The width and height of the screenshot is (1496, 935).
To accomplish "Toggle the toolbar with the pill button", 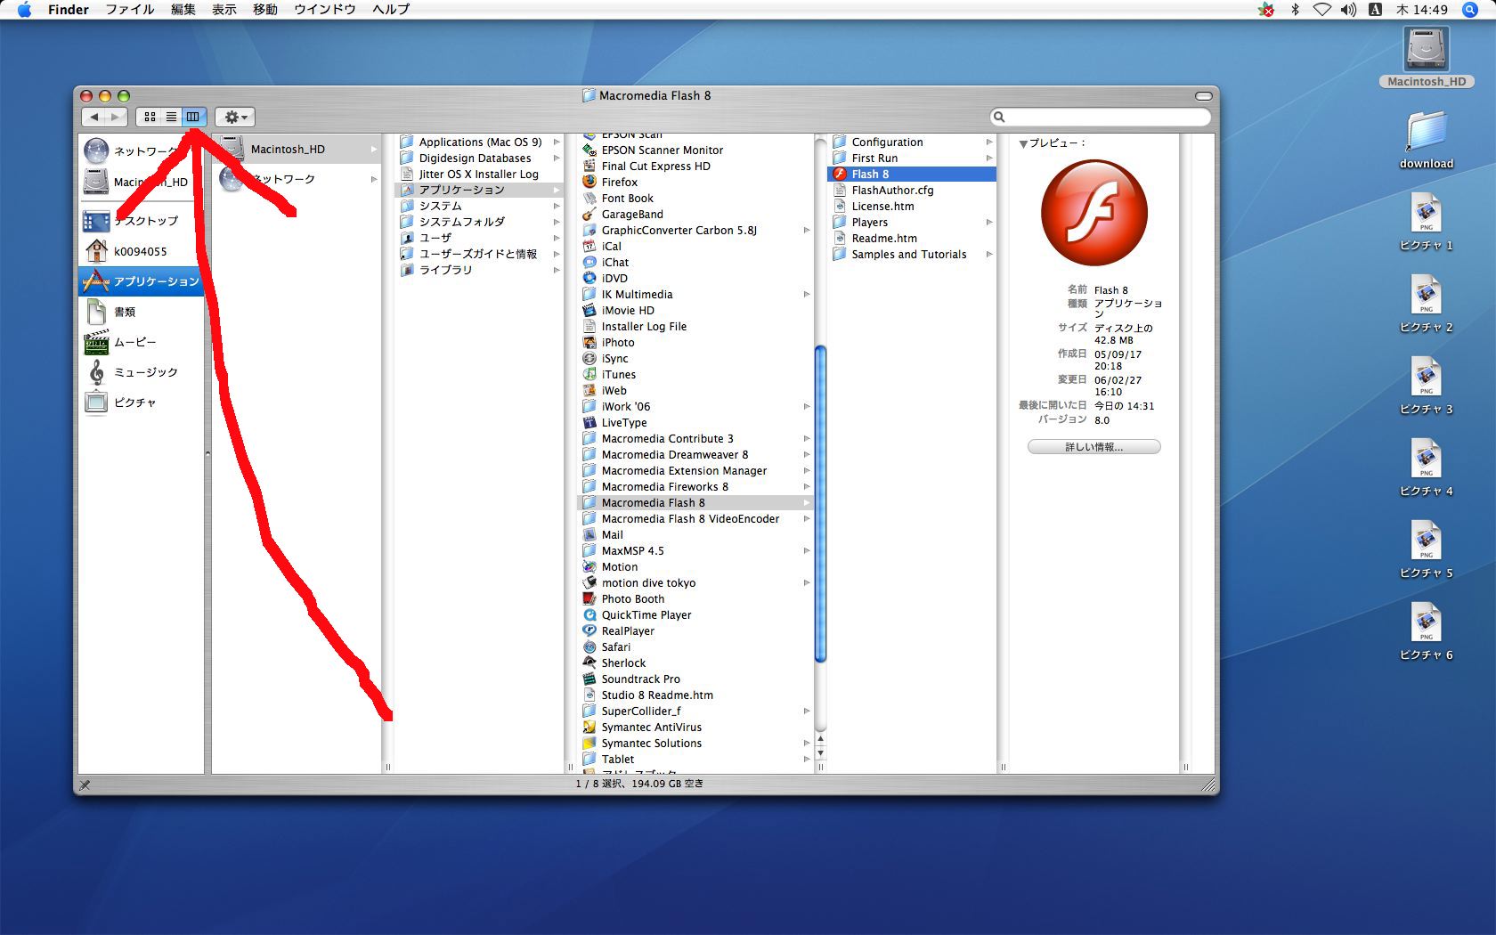I will (1204, 95).
